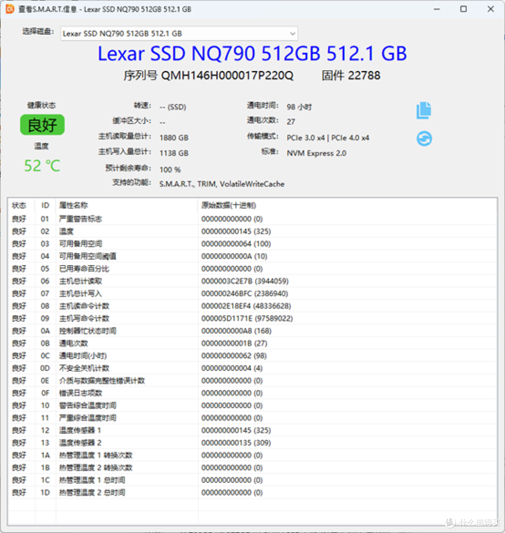The width and height of the screenshot is (505, 533).
Task: Click the S.M.A.R.T., TRIM, VolatileWriteCache features text
Action: click(222, 184)
